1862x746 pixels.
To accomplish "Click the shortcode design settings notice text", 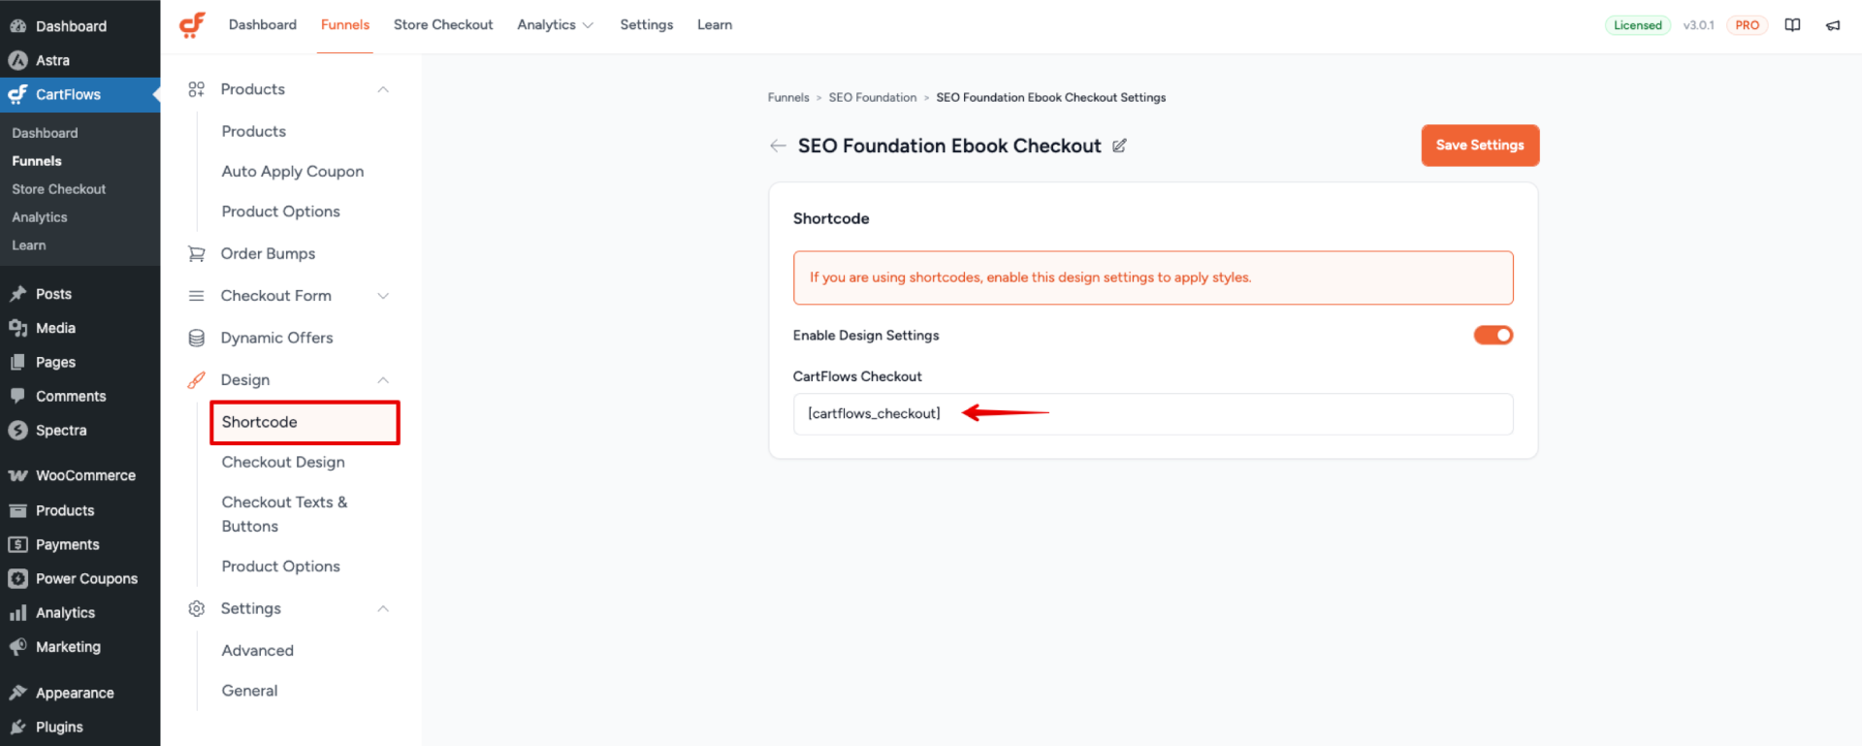I will [1030, 277].
